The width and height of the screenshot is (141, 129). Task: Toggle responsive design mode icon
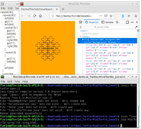coord(127,22)
